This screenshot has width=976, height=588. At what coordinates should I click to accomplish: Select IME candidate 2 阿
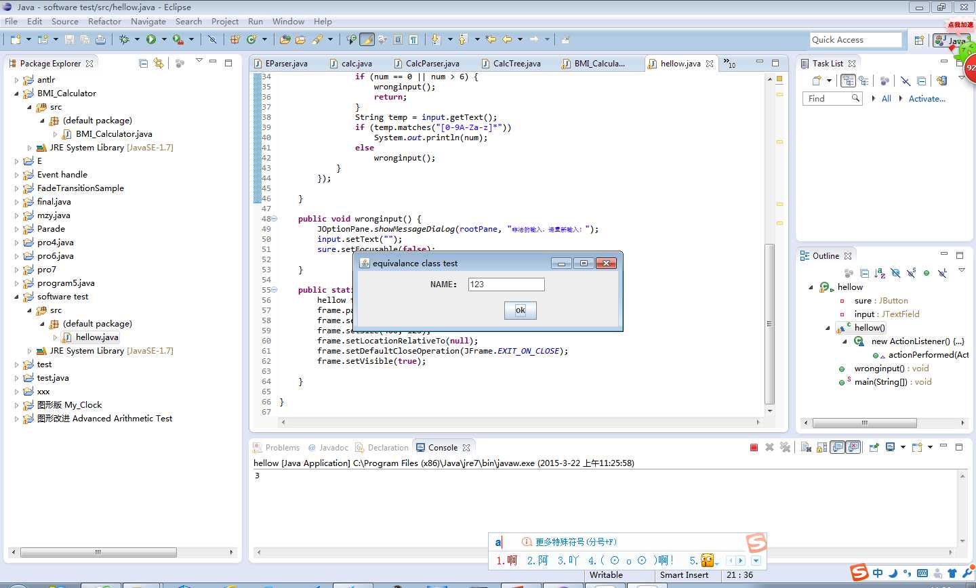click(x=537, y=560)
